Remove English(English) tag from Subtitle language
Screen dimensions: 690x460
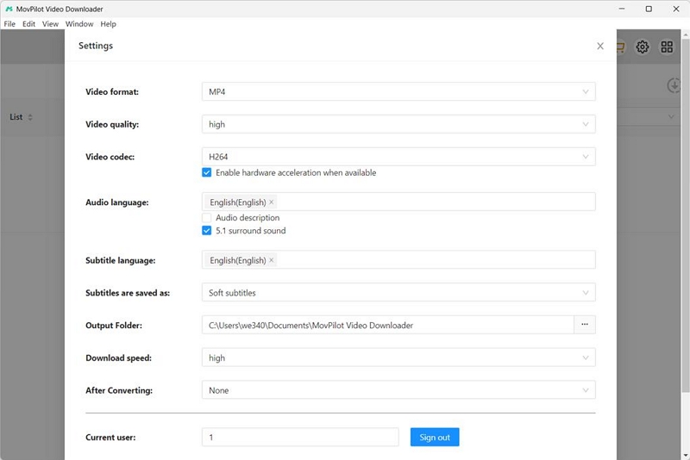pos(272,260)
